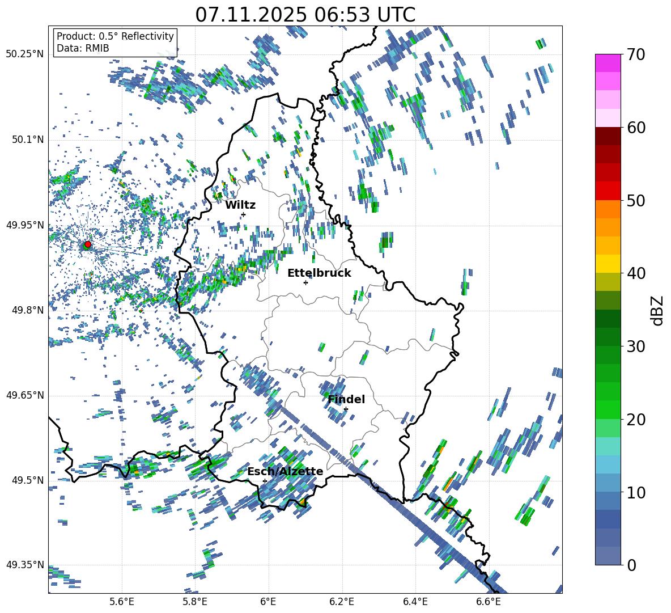Click the 60 tick on colorbar
Viewport: 671px width, 613px height.
click(x=636, y=128)
